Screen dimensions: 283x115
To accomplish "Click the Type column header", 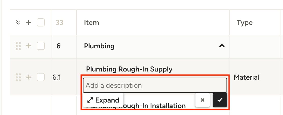I will (245, 23).
